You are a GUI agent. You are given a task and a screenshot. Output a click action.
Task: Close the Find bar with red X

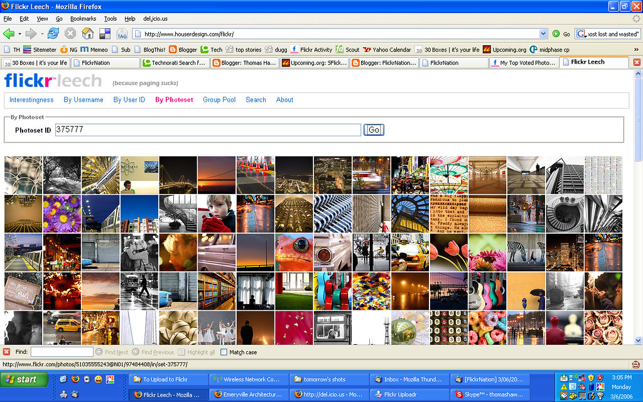6,352
